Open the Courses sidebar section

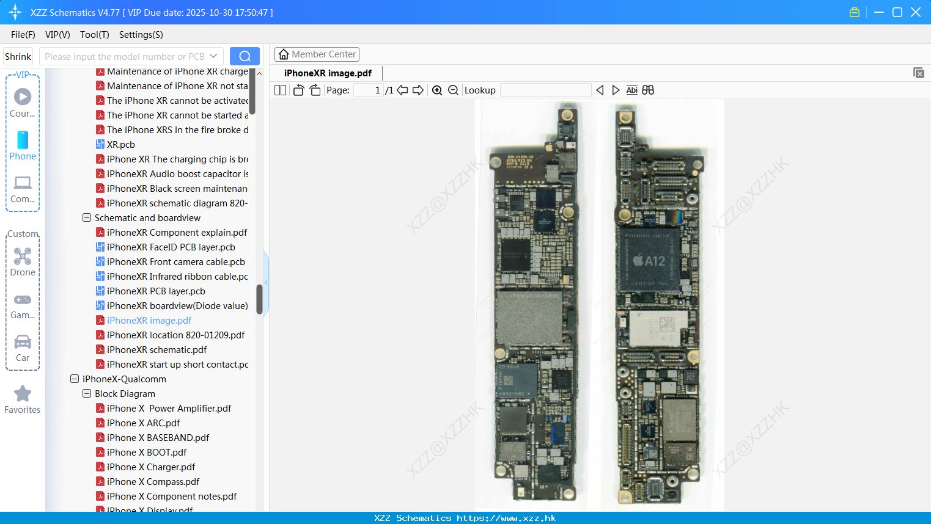click(x=23, y=103)
